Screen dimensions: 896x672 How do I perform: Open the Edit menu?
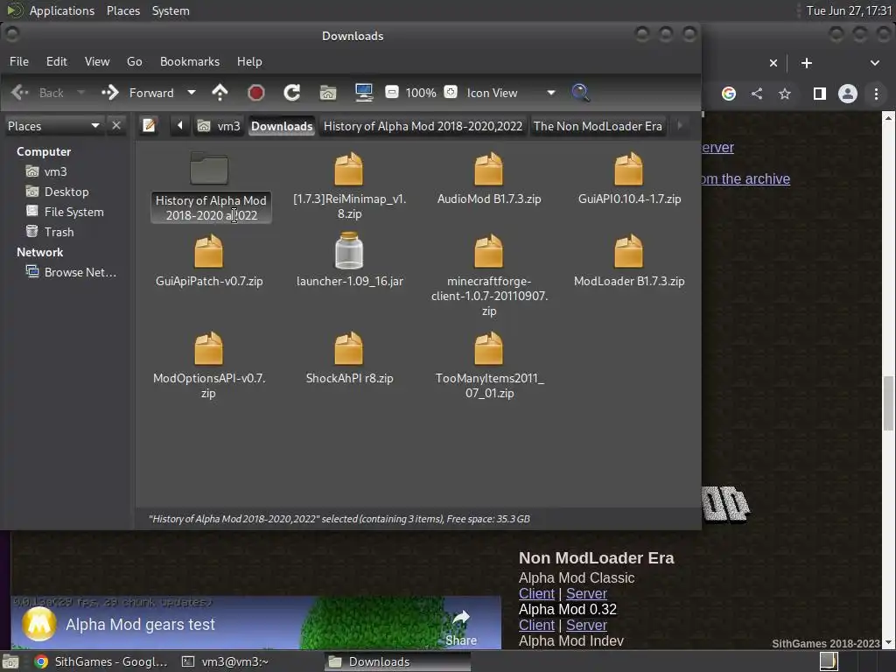pos(57,61)
